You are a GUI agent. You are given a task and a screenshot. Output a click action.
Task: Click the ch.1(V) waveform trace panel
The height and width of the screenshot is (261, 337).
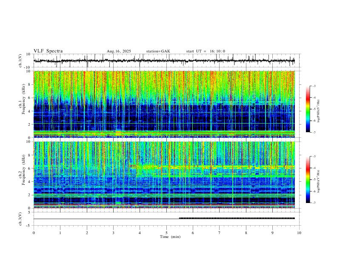(167, 61)
